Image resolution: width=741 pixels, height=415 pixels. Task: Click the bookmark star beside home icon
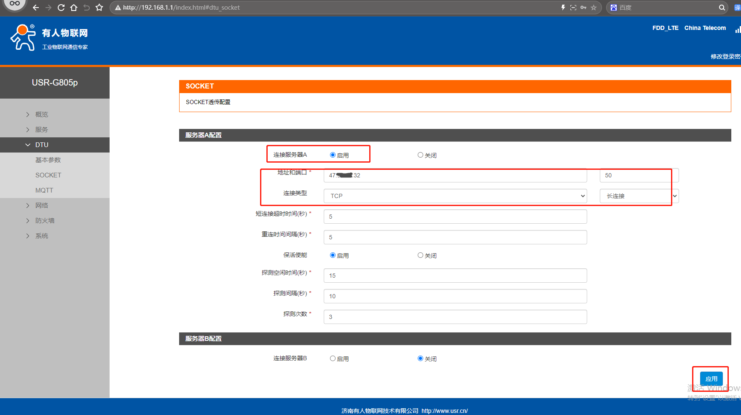click(x=99, y=8)
